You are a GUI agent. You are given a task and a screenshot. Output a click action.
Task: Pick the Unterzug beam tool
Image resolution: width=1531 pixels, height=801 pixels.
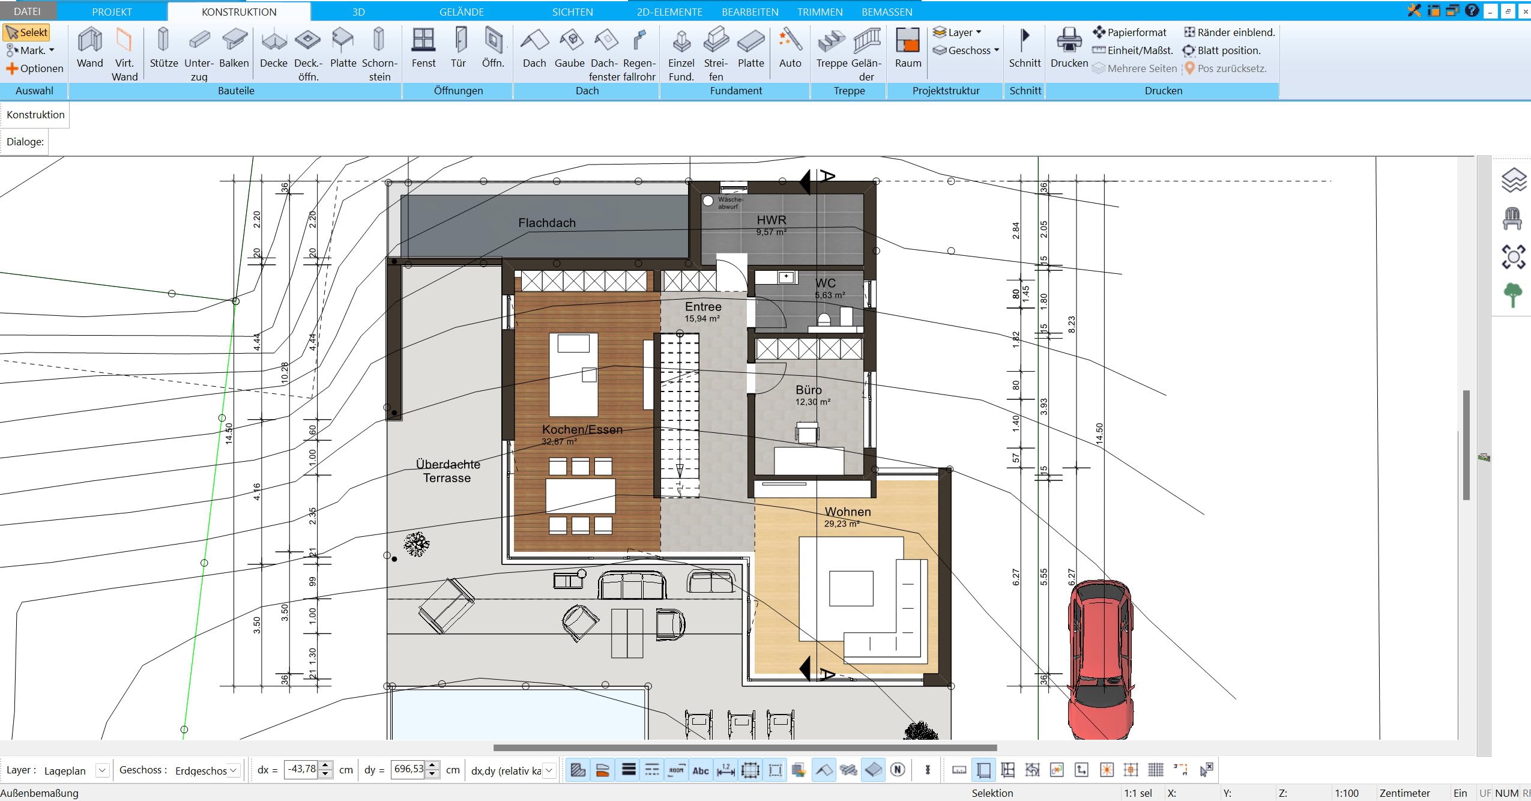pyautogui.click(x=199, y=54)
